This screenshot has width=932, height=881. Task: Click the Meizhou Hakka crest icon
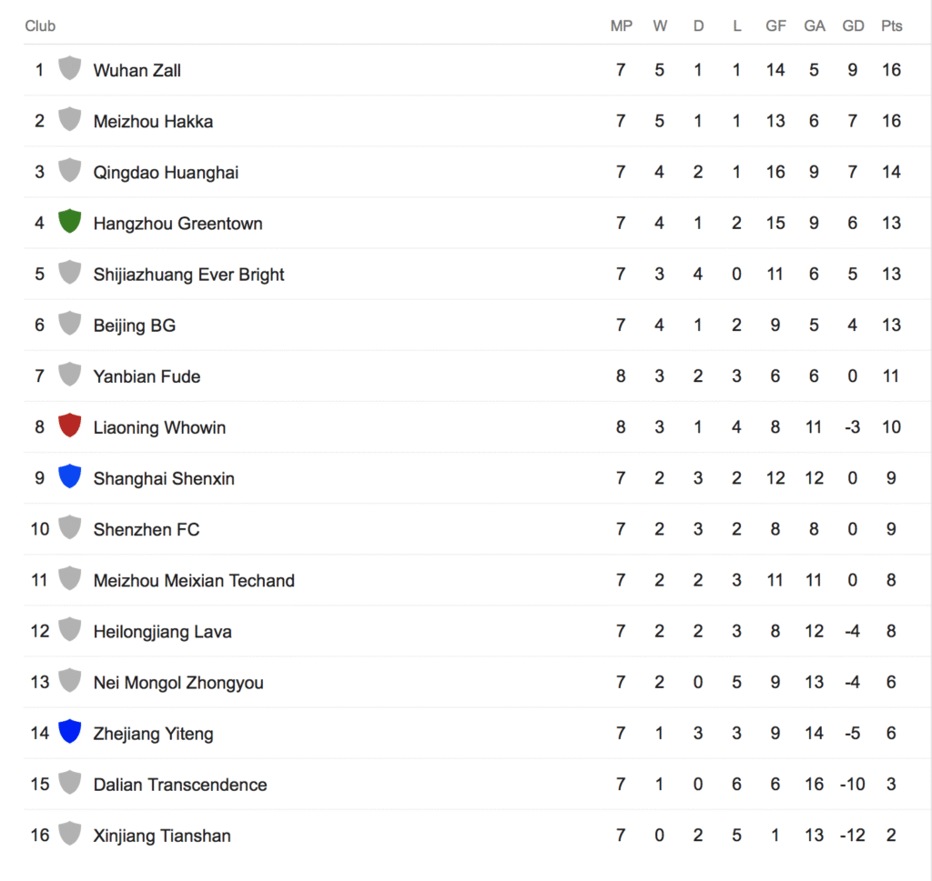(69, 120)
